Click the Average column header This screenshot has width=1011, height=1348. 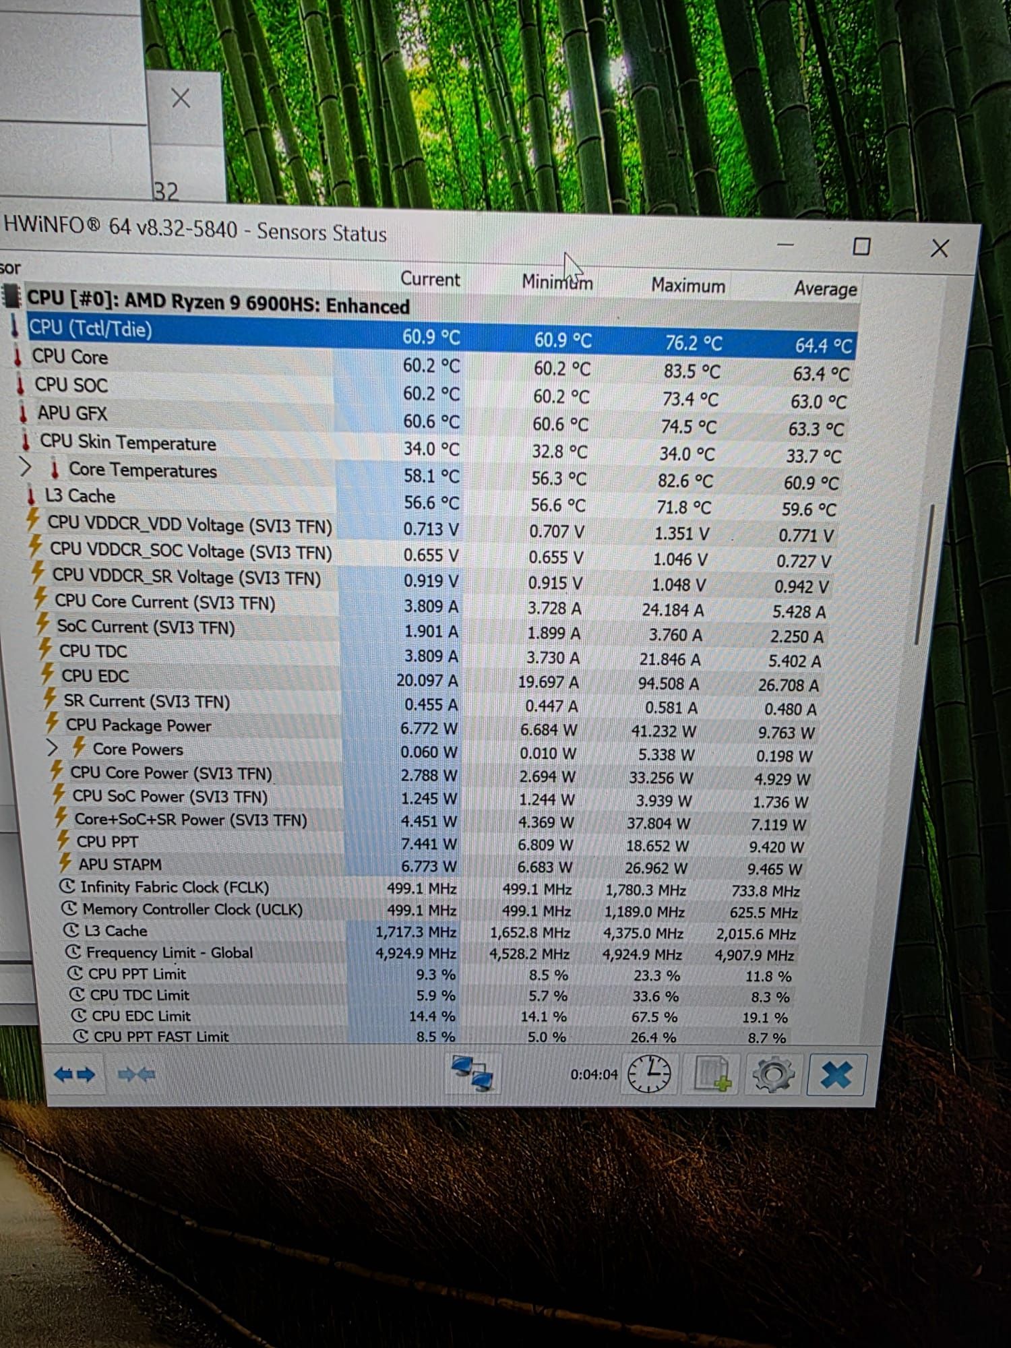coord(825,289)
